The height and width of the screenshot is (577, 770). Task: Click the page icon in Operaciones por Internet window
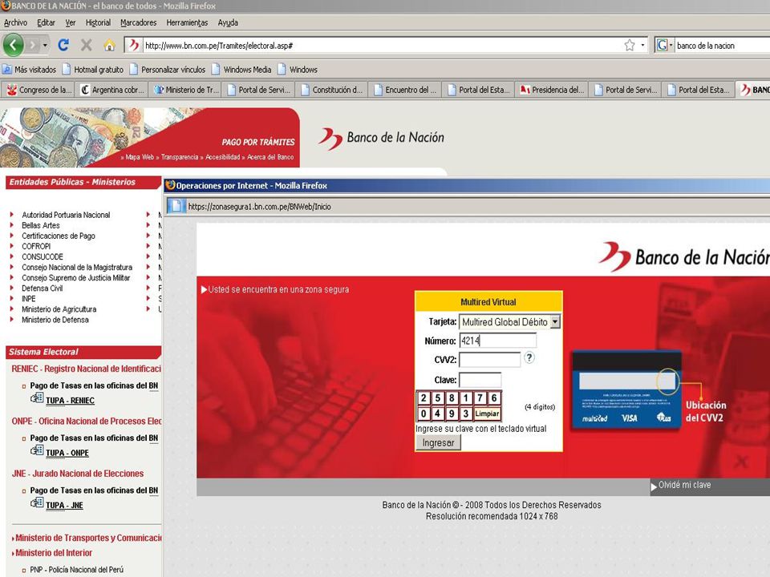[176, 206]
